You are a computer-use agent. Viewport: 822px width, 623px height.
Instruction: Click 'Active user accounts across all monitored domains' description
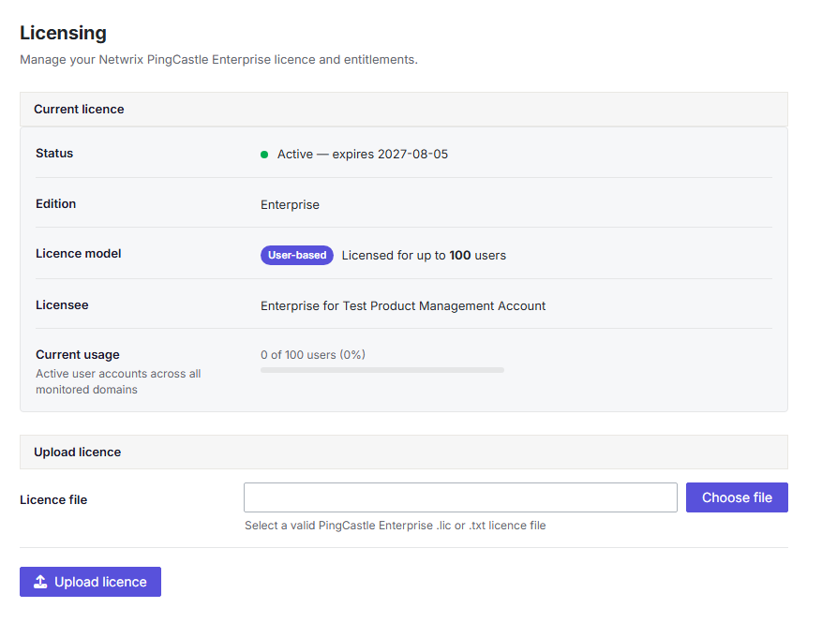tap(118, 381)
